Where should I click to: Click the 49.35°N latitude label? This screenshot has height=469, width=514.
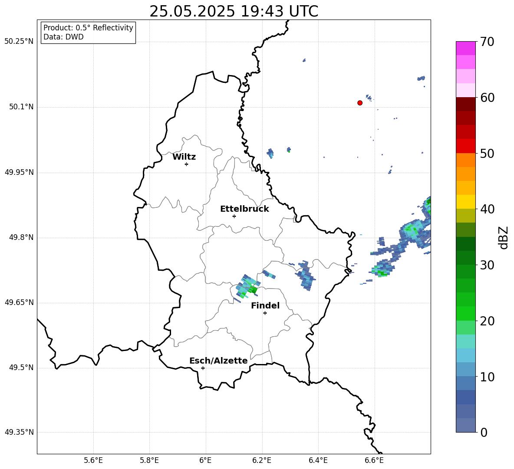[19, 432]
